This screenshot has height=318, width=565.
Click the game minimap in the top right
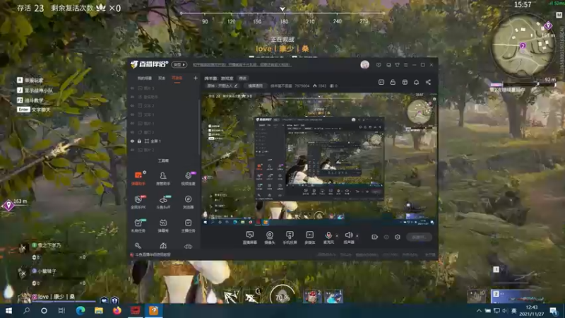click(523, 46)
